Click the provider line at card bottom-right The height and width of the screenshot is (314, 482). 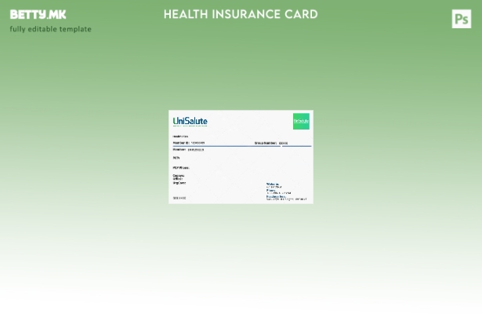(286, 198)
